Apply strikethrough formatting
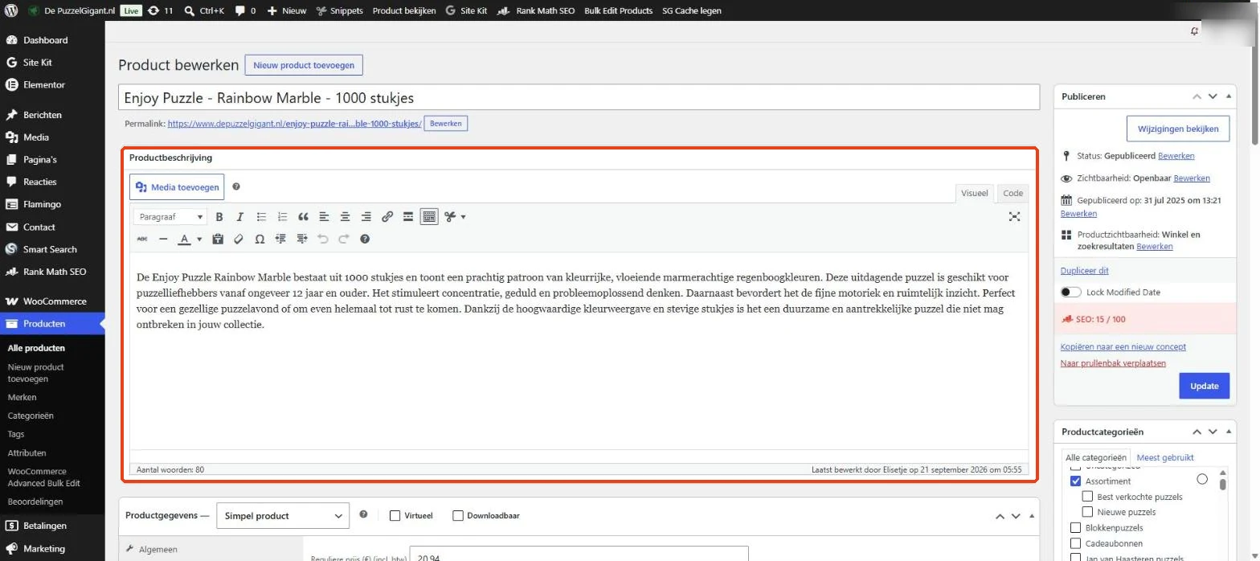The width and height of the screenshot is (1260, 561). [x=142, y=239]
